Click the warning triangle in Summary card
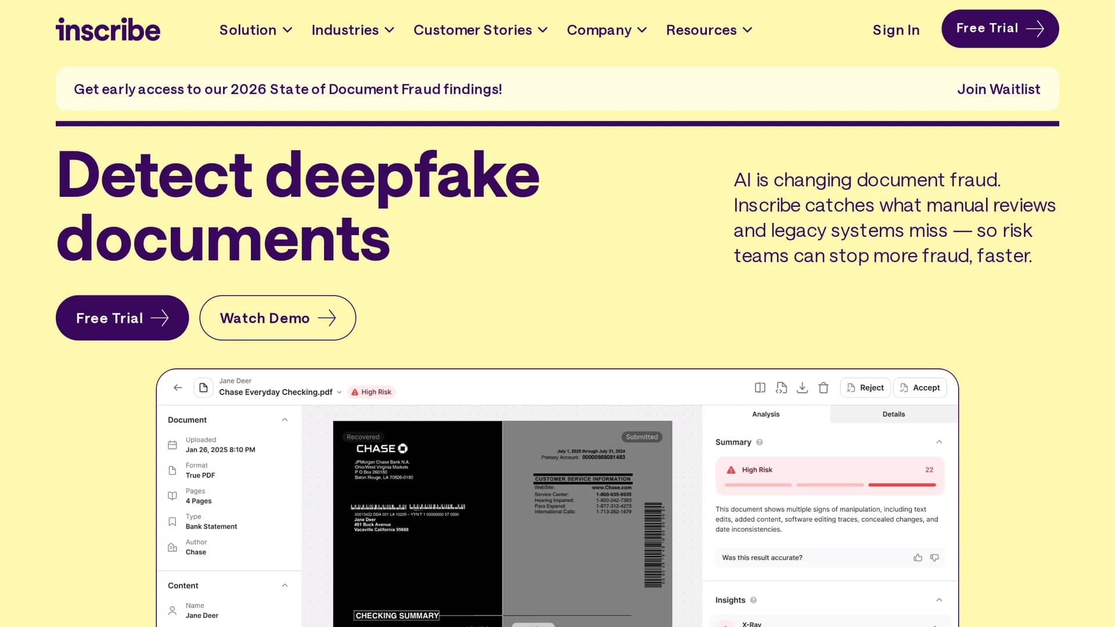The height and width of the screenshot is (627, 1115). (x=731, y=470)
